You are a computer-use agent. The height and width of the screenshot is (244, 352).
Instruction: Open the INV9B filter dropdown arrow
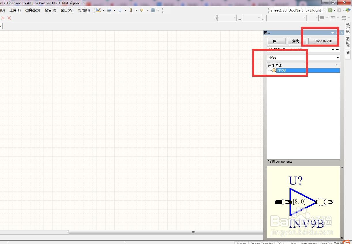[338, 57]
